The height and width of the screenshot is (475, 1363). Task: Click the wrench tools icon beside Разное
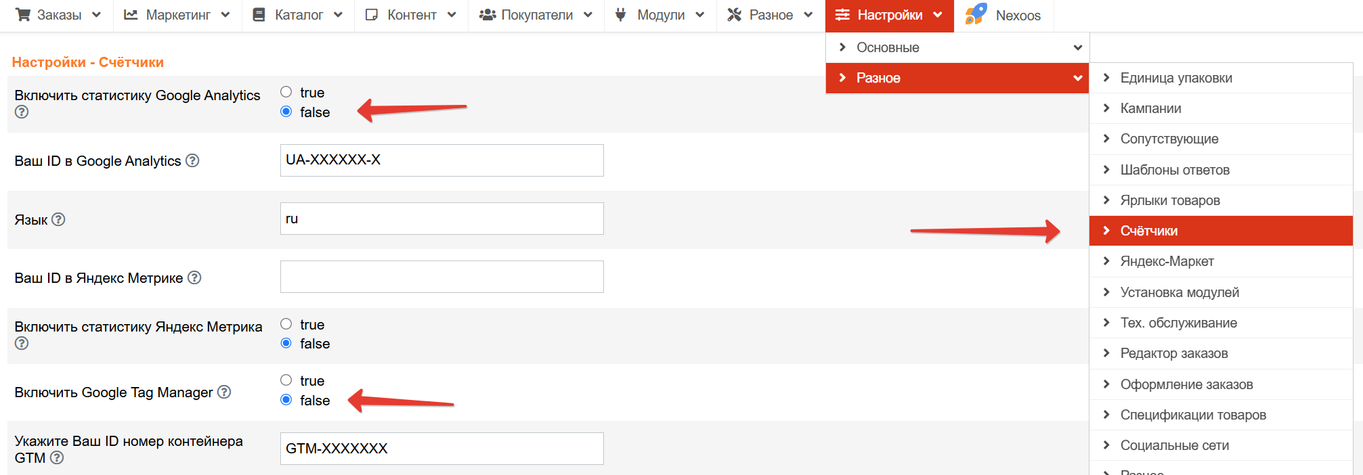[x=735, y=15]
